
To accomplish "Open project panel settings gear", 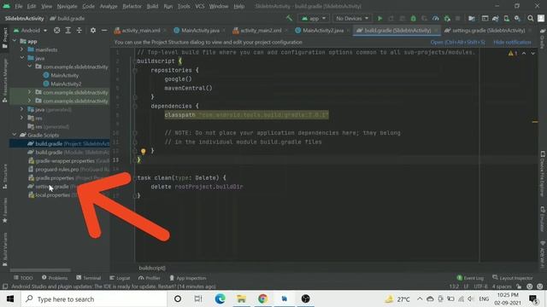I will [93, 31].
